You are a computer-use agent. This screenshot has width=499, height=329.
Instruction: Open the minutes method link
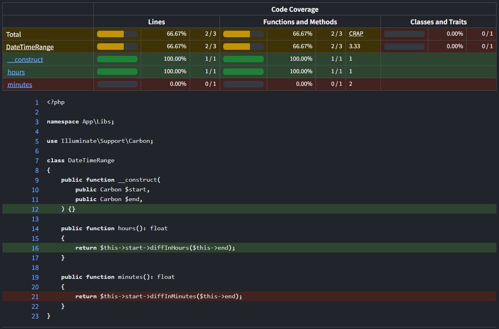(20, 85)
